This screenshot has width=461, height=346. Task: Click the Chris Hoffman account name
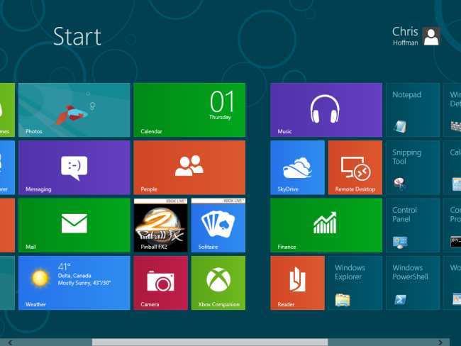(405, 36)
